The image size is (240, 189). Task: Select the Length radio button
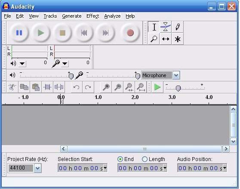145,159
